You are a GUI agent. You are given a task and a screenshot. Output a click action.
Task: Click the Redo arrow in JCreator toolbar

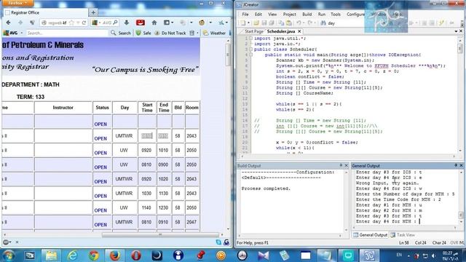coord(309,23)
